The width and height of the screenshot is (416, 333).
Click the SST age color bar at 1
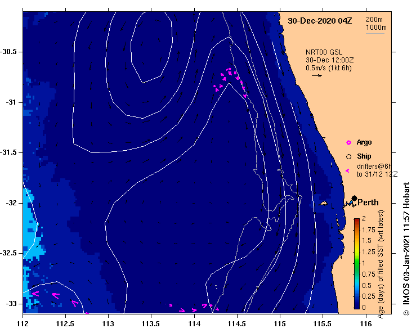click(x=357, y=263)
